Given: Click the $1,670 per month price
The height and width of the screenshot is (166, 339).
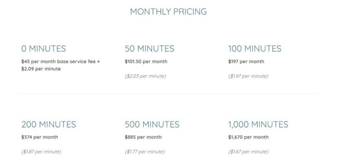Looking at the screenshot, I should (248, 137).
